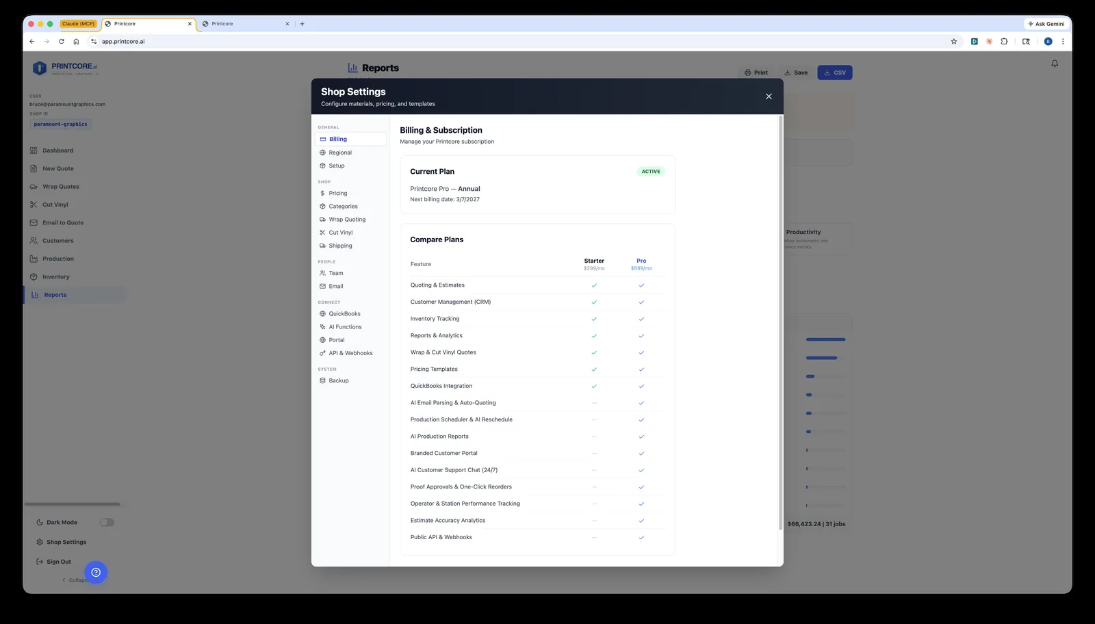Click the Backup database icon
Image resolution: width=1095 pixels, height=624 pixels.
pyautogui.click(x=323, y=380)
